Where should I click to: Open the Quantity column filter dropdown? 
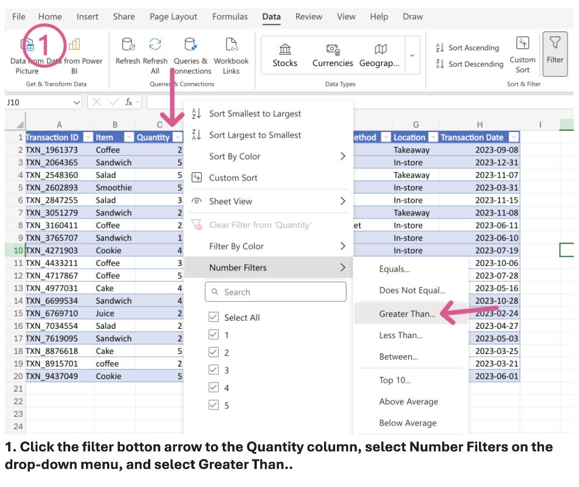tap(178, 137)
